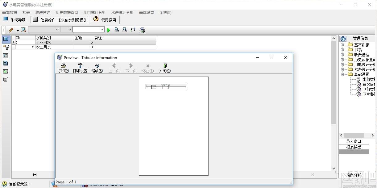Select the 水价类别 tree item
Screen dimensions: 377x188
369,79
